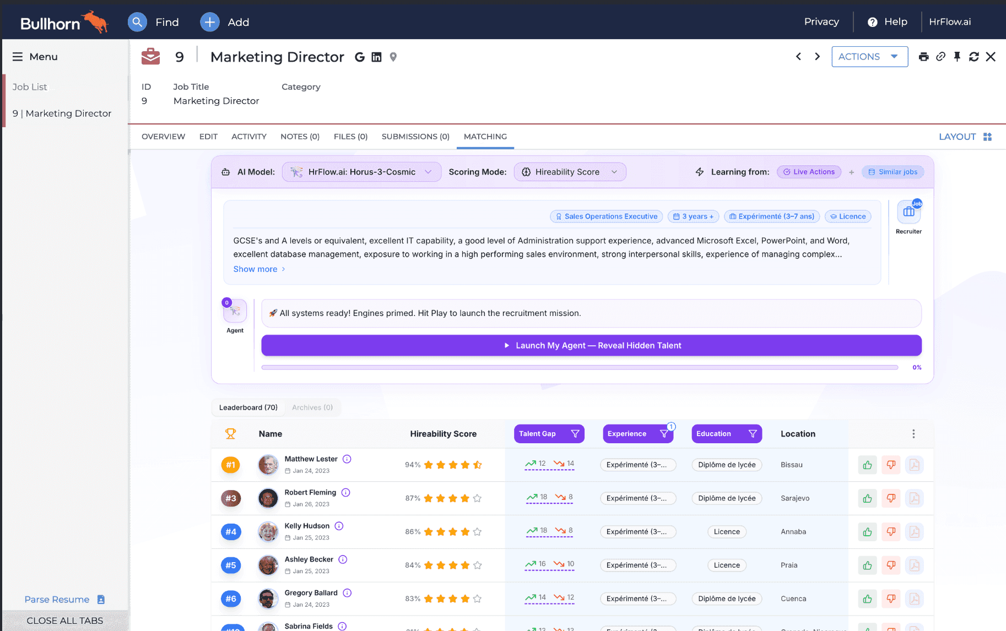This screenshot has height=631, width=1006.
Task: Click the Agent avatar icon
Action: (235, 312)
